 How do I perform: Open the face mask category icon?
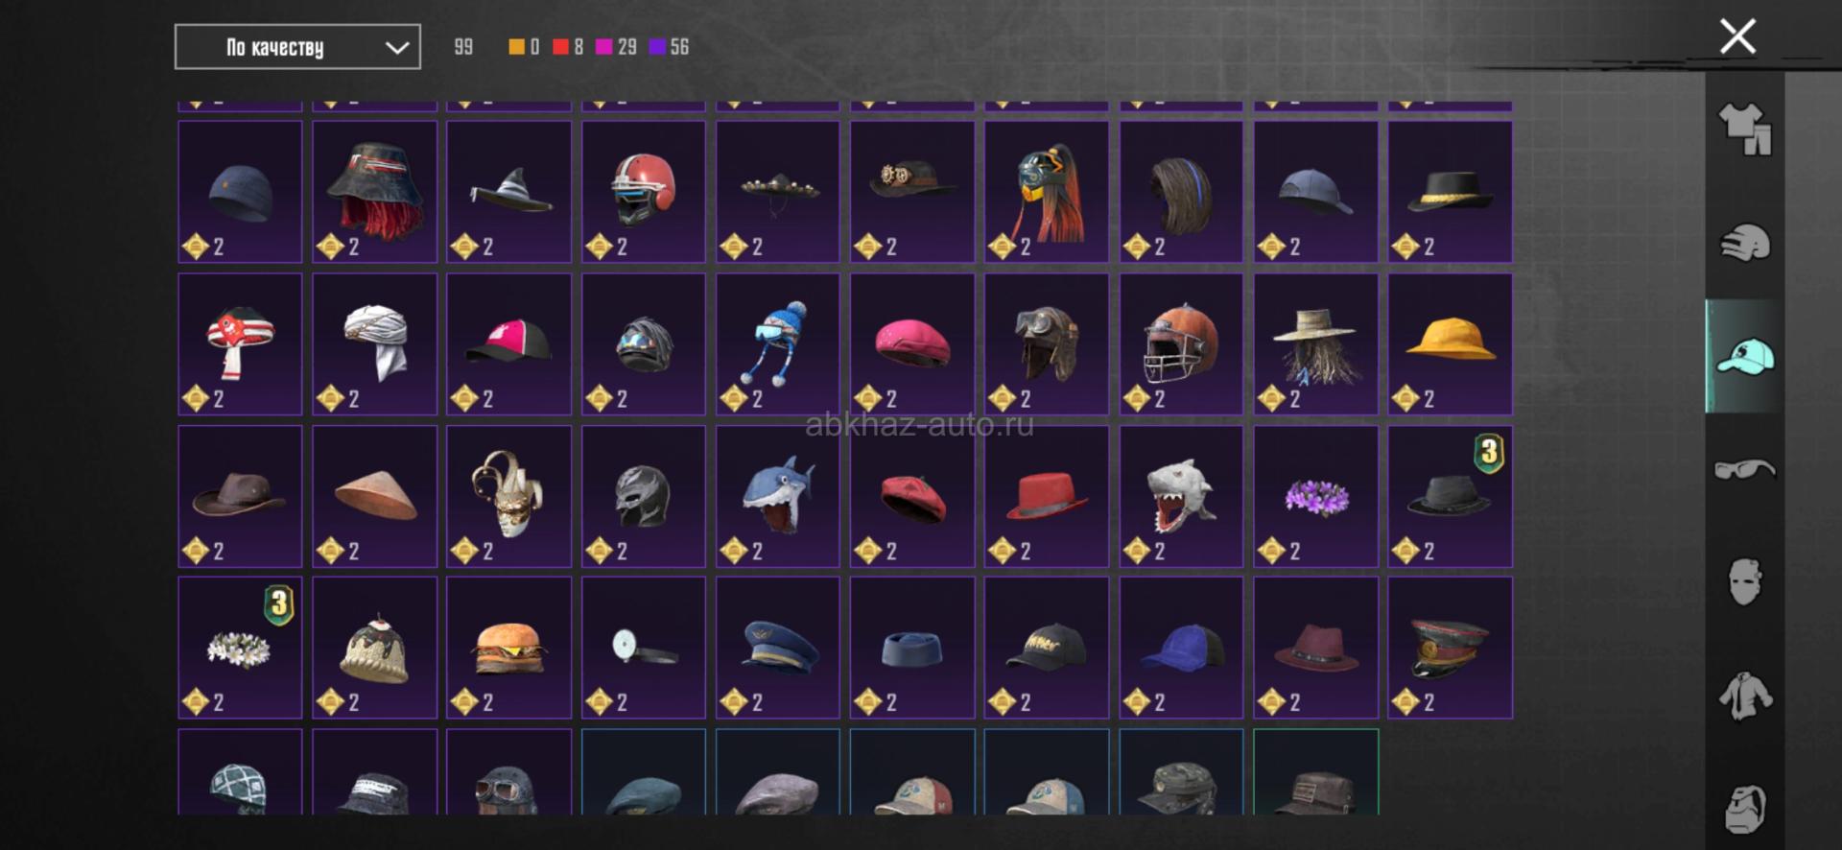1745,582
